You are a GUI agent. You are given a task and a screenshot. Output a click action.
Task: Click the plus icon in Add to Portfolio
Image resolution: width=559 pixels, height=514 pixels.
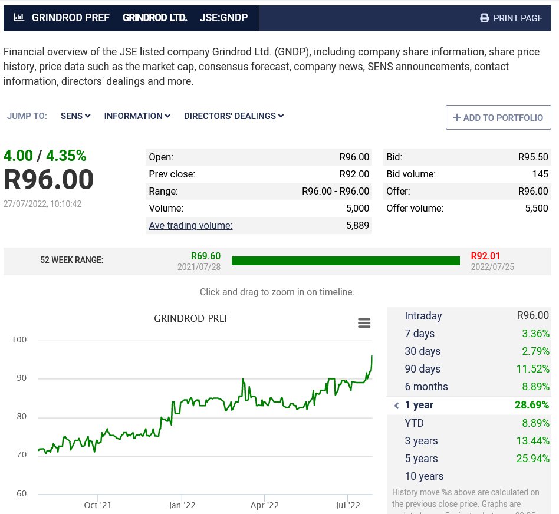(x=457, y=117)
